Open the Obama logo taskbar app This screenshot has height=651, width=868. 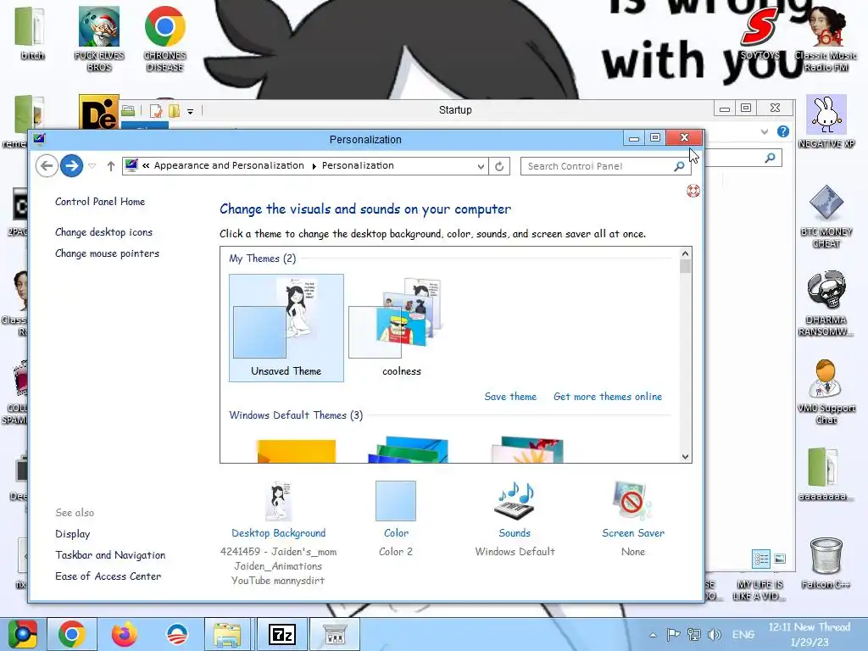click(x=177, y=634)
